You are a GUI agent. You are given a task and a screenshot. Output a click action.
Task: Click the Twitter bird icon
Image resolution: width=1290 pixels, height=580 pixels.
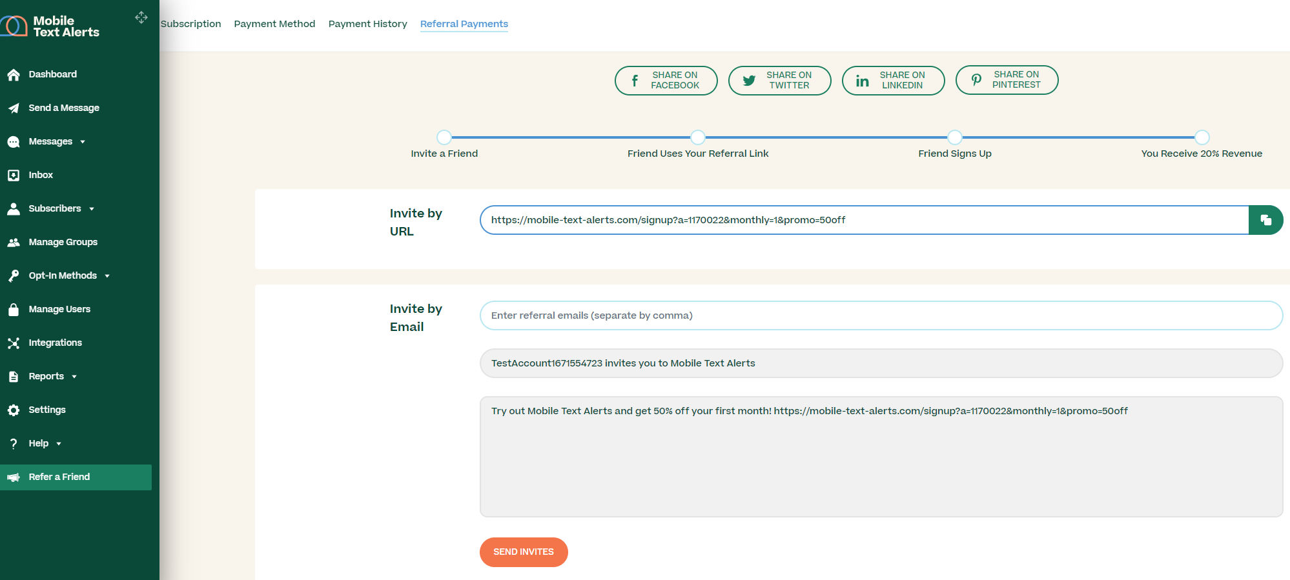pyautogui.click(x=749, y=81)
